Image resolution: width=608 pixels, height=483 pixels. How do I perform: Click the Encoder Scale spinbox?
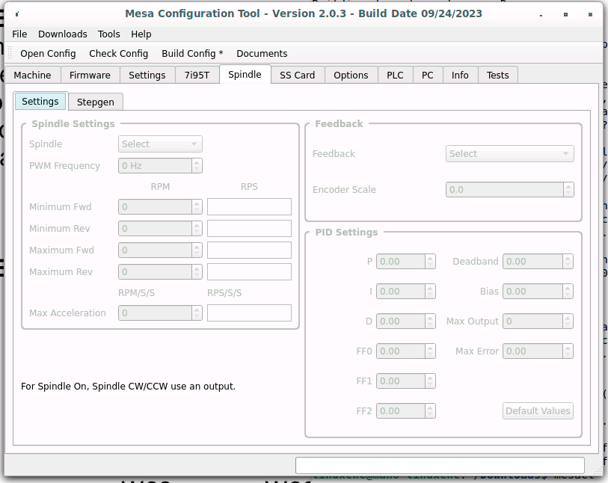[x=509, y=190]
